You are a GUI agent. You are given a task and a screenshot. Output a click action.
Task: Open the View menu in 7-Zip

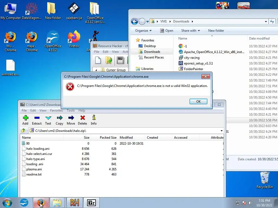(43, 110)
